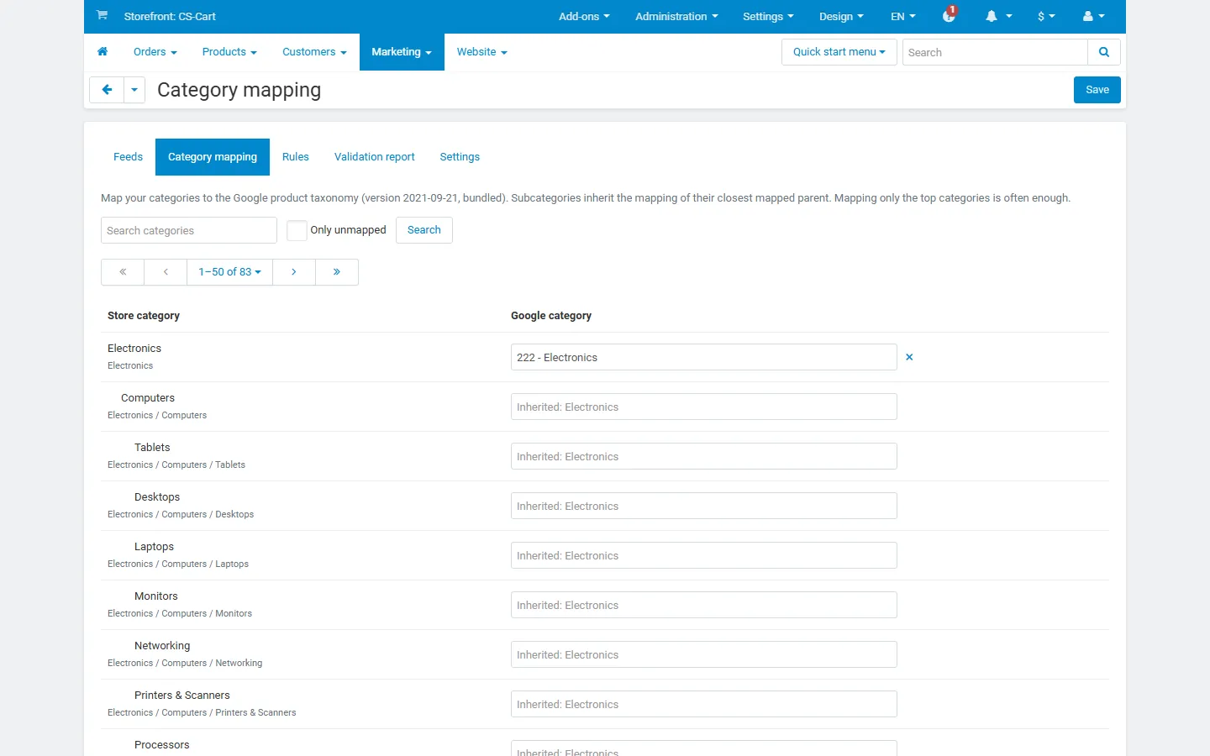Click the Desktops Google category field
This screenshot has height=756, width=1210.
(704, 506)
